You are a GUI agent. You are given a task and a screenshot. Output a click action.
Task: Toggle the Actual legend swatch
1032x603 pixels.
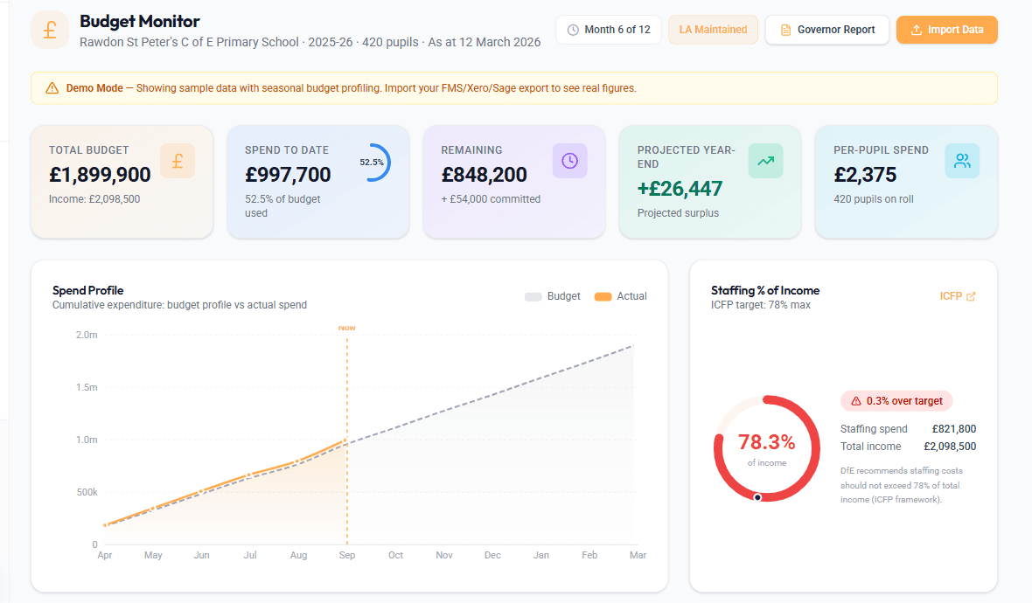coord(603,296)
